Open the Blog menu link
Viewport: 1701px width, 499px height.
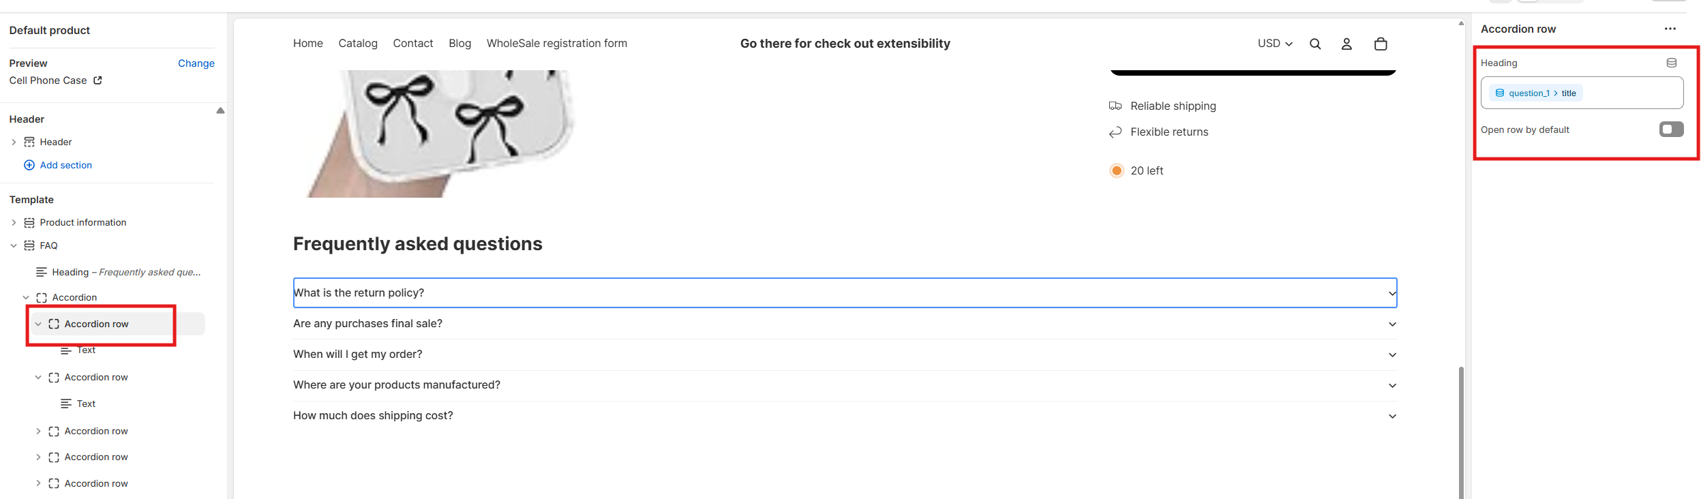pyautogui.click(x=460, y=44)
